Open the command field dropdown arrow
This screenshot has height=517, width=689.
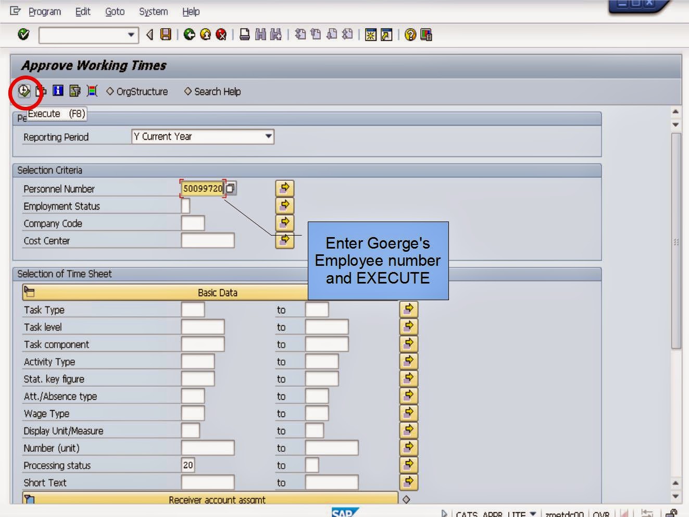coord(131,35)
